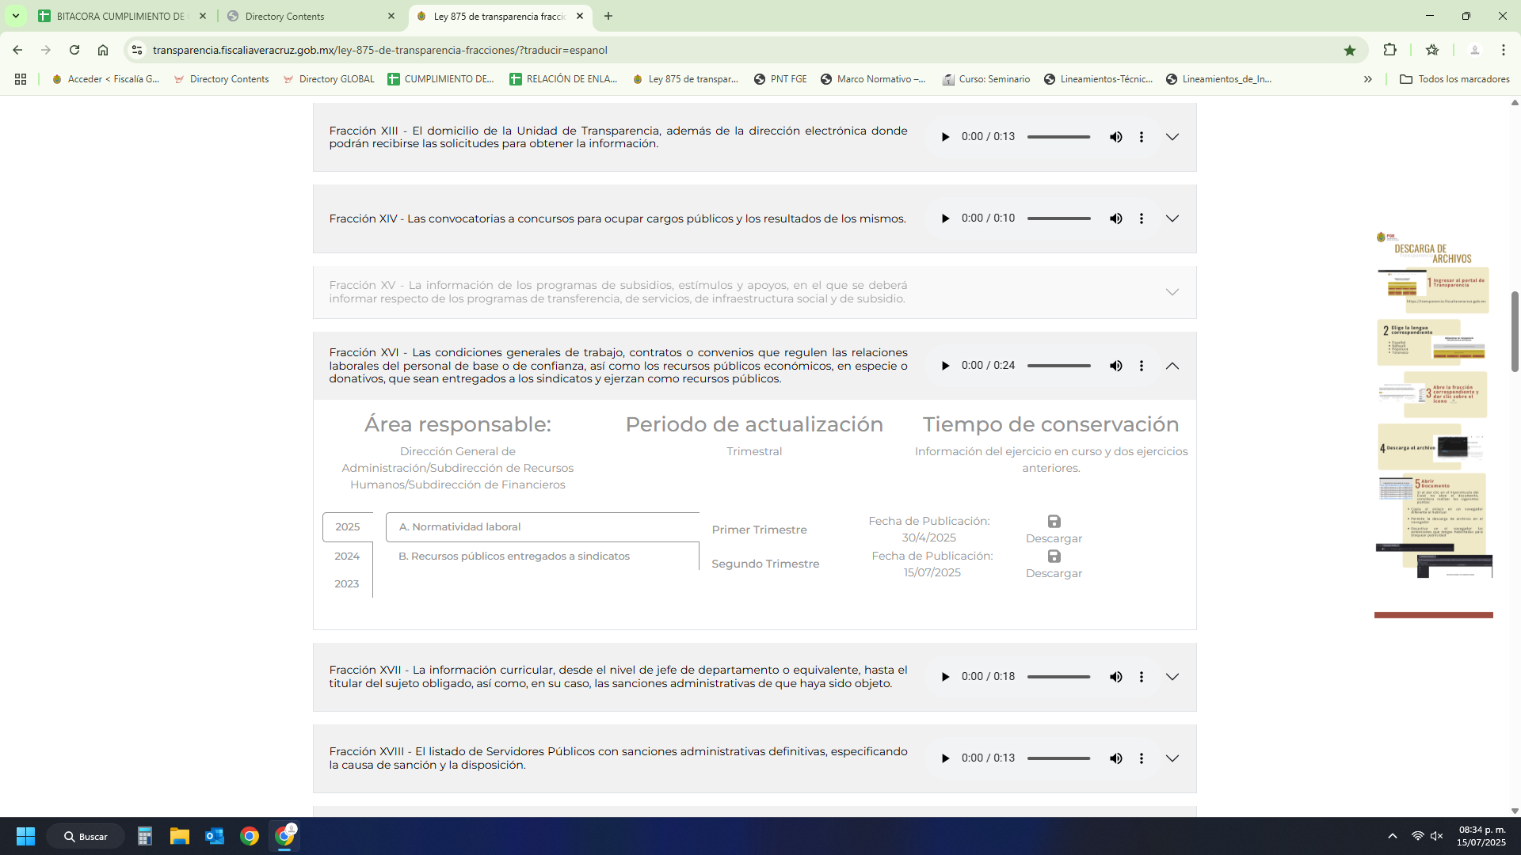Mute audio on Fracción XIII player
This screenshot has width=1521, height=855.
(1115, 137)
